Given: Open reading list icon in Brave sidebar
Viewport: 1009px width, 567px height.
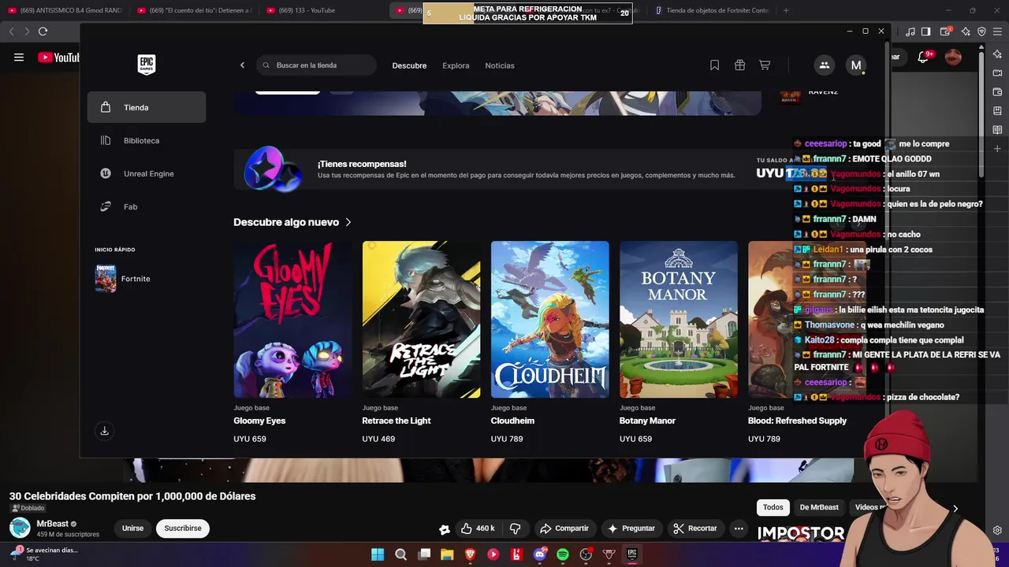Looking at the screenshot, I should pos(997,130).
